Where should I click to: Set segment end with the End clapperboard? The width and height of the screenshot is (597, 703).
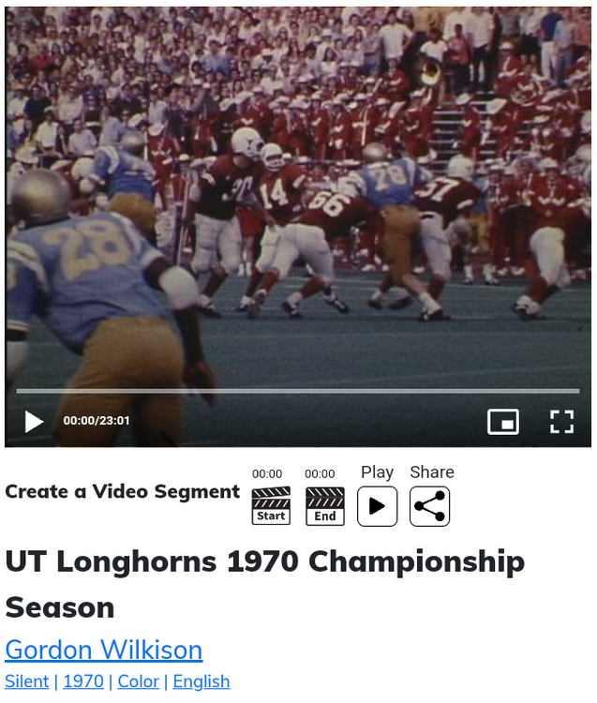click(x=325, y=506)
